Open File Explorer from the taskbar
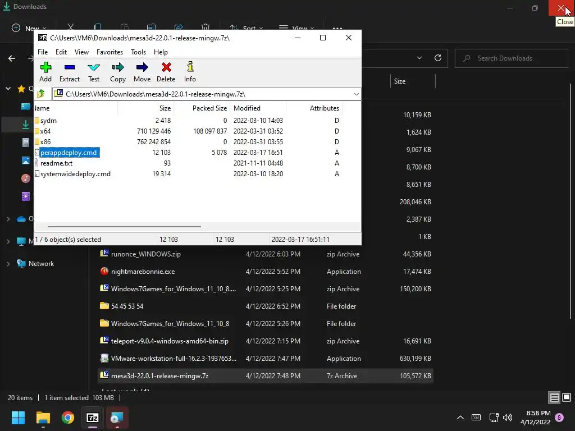Screen dimensions: 575x431 pyautogui.click(x=43, y=418)
